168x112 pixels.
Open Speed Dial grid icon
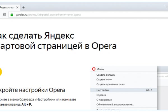pos(4,15)
